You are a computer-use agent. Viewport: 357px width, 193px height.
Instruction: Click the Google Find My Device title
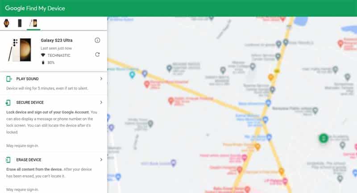35,8
